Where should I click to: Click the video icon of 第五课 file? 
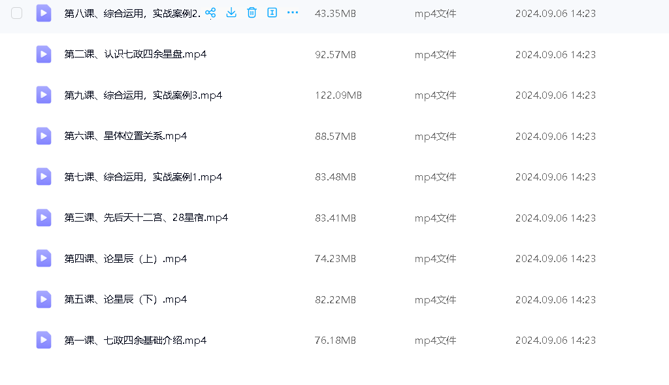44,299
